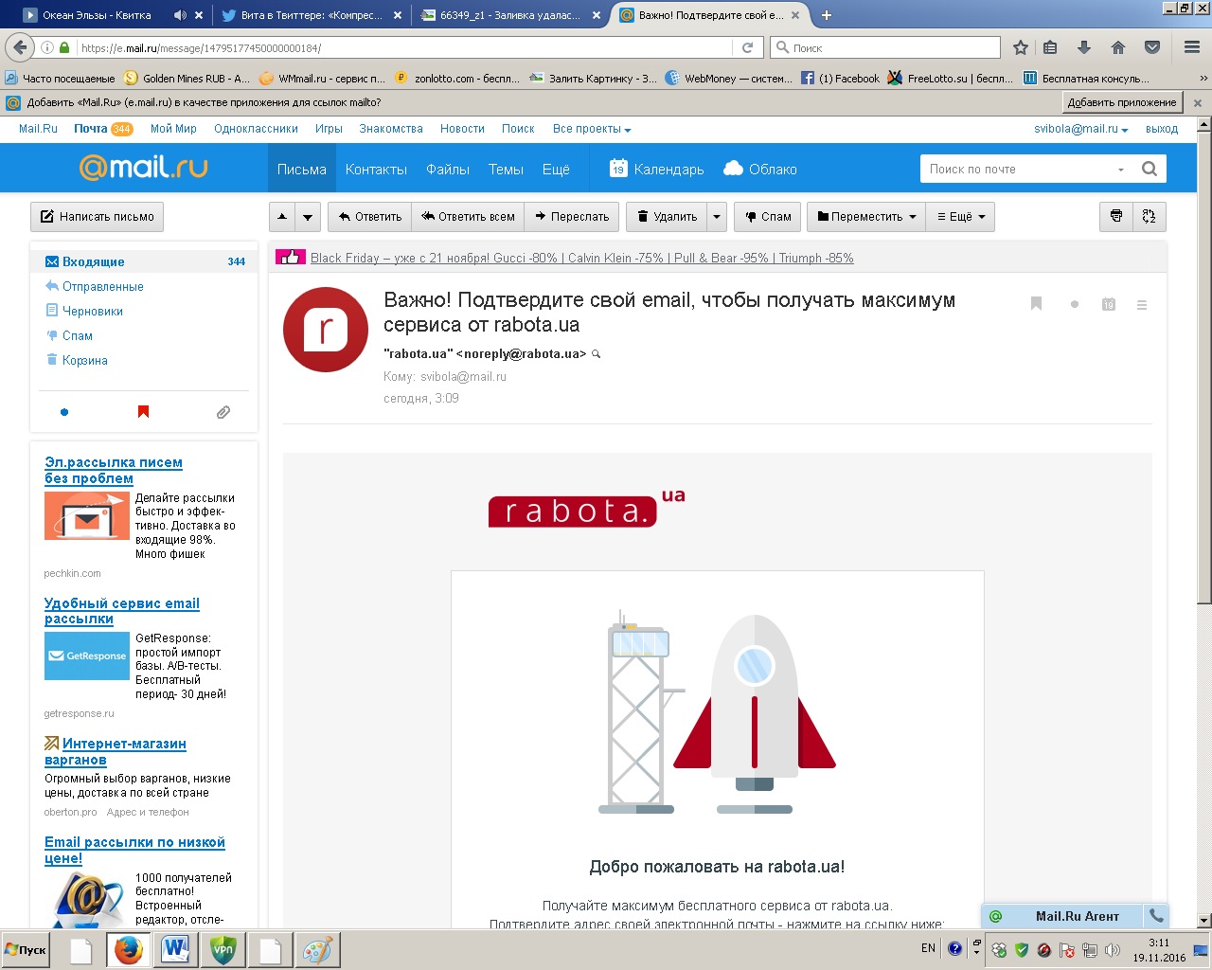Open the svibola@mail.ru account dropdown
Image resolution: width=1212 pixels, height=970 pixels.
(1081, 129)
